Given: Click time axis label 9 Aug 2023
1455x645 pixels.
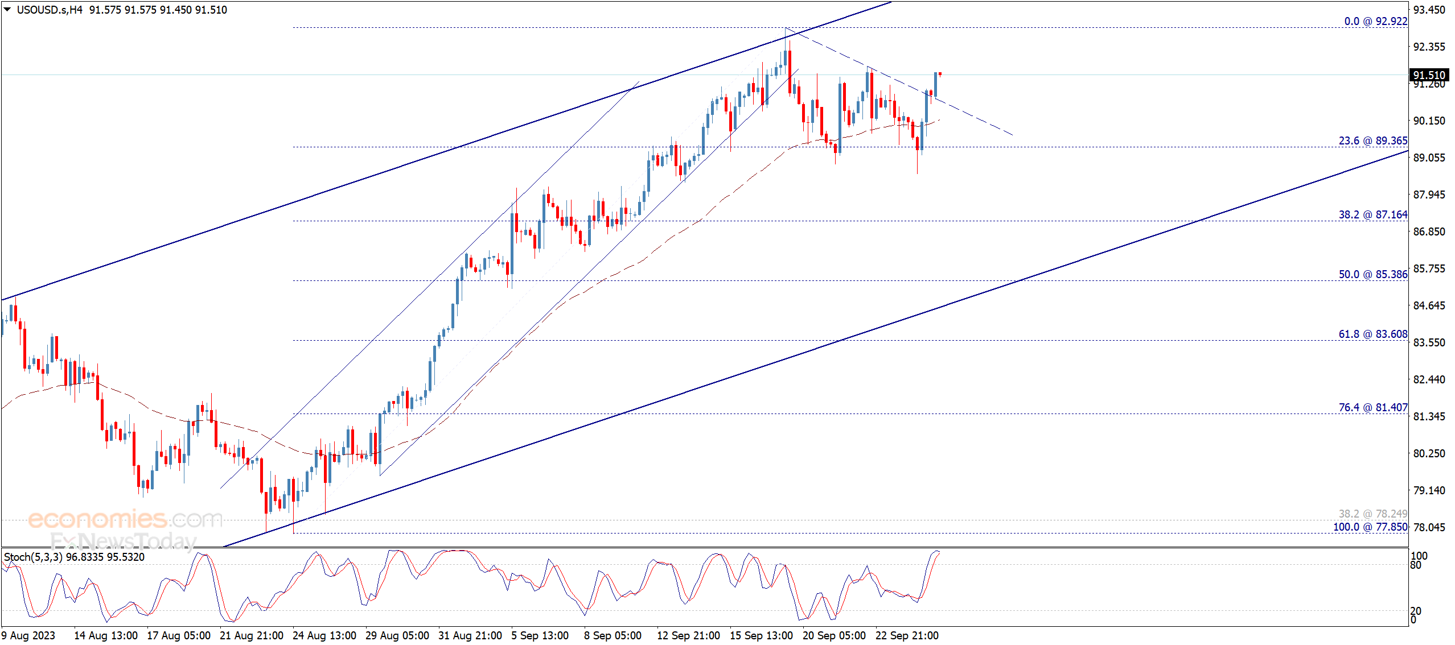Looking at the screenshot, I should coord(28,635).
